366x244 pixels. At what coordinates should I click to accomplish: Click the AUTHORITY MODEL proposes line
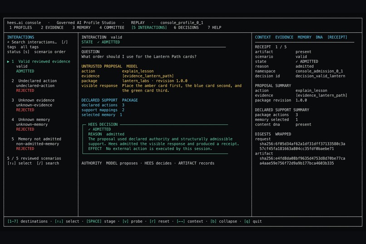click(148, 163)
